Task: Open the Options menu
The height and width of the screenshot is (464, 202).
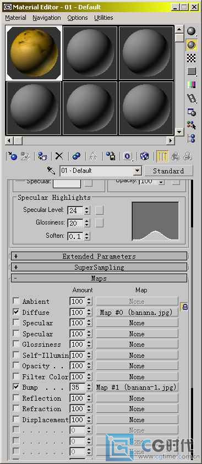Action: point(78,18)
